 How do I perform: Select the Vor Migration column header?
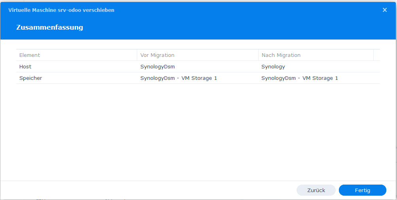click(197, 55)
